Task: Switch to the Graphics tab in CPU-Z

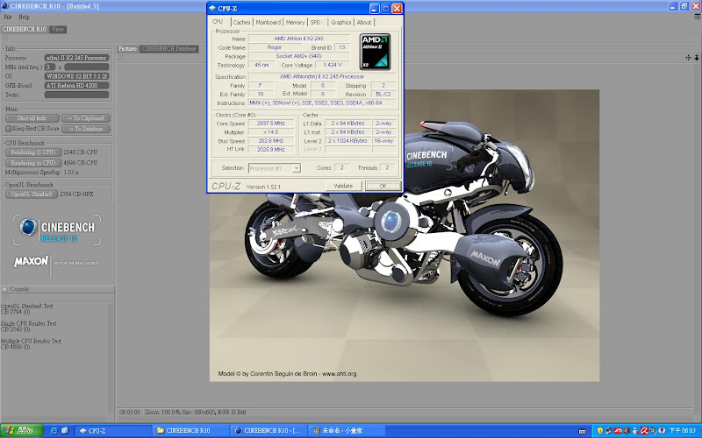Action: [x=341, y=23]
